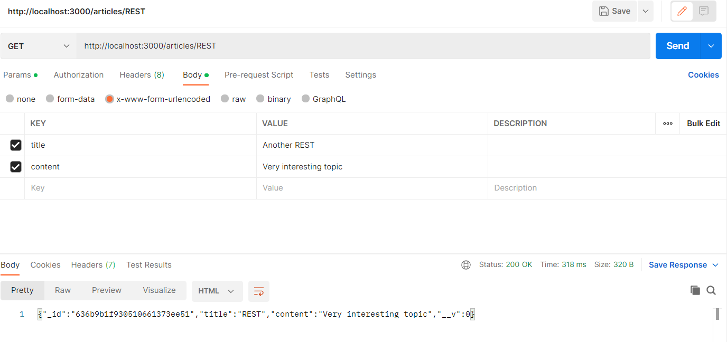727x342 pixels.
Task: Open the GET method dropdown
Action: pos(37,46)
